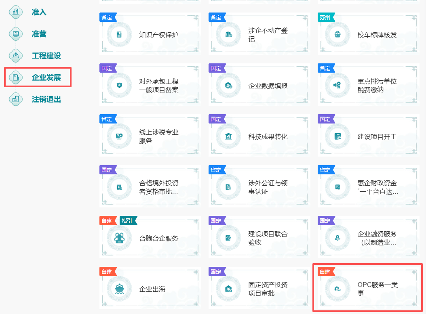Image resolution: width=426 pixels, height=314 pixels.
Task: Click the 指引 tag on 台胞台企服务
Action: tap(128, 221)
